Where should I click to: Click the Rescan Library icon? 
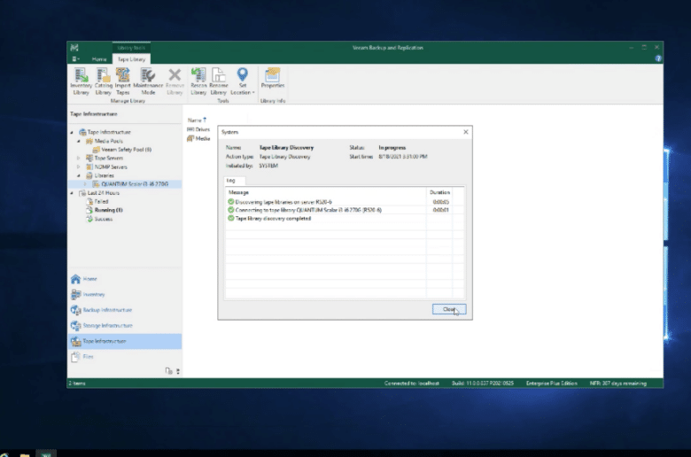pyautogui.click(x=198, y=81)
